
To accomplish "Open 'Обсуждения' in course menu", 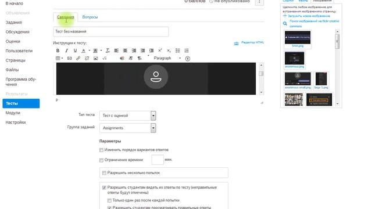I will point(17,32).
